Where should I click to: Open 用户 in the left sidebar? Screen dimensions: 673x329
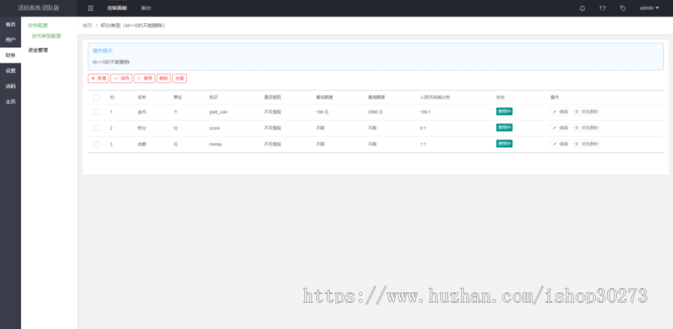(x=10, y=40)
